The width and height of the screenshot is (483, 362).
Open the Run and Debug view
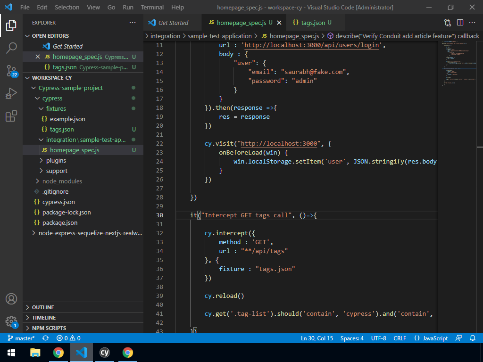click(x=11, y=93)
